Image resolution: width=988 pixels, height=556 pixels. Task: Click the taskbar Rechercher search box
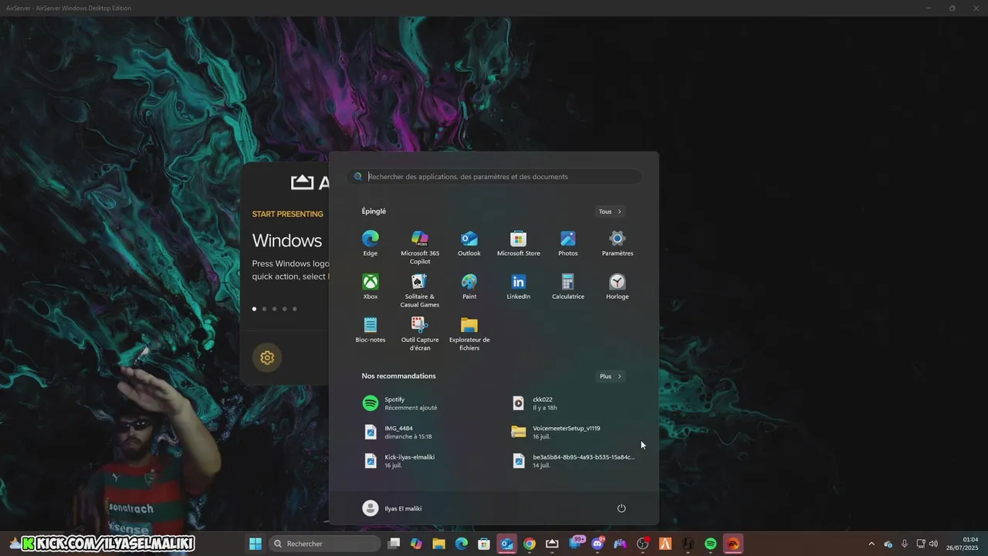[325, 544]
